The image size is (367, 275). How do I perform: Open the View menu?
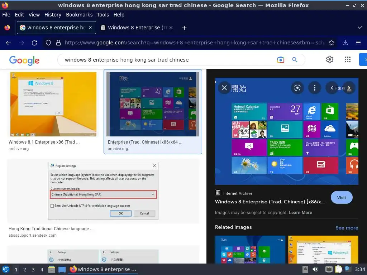(34, 15)
